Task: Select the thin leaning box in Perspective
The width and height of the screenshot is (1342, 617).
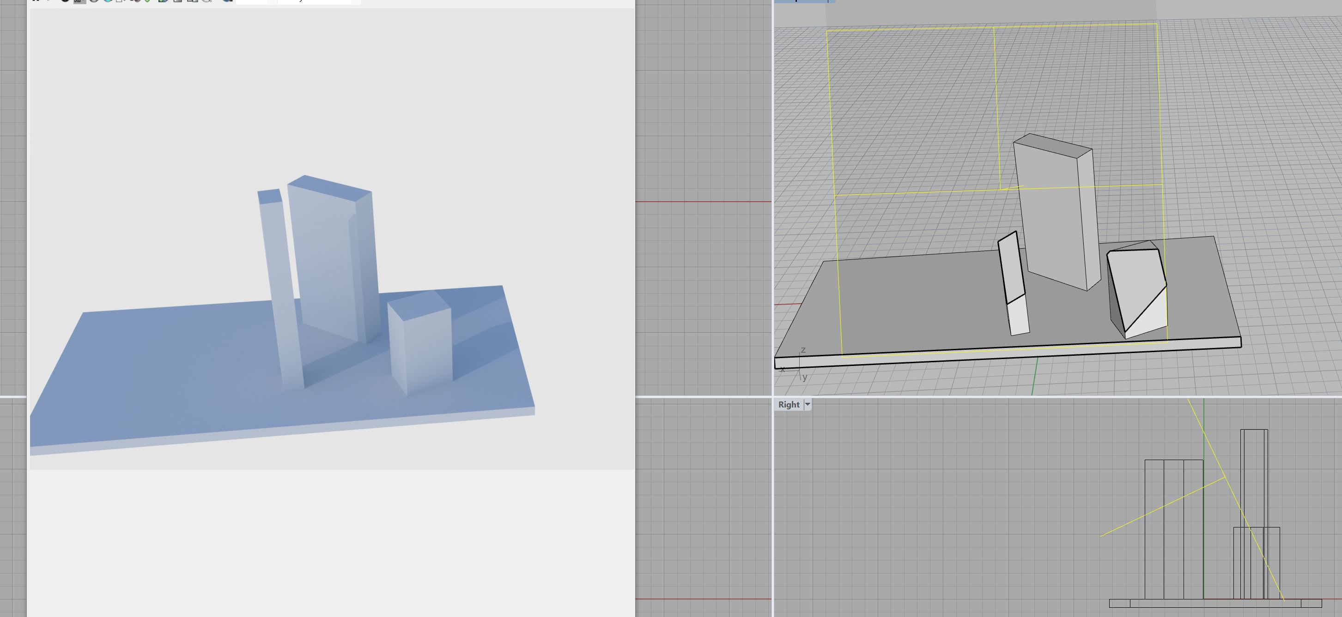Action: [x=1013, y=276]
